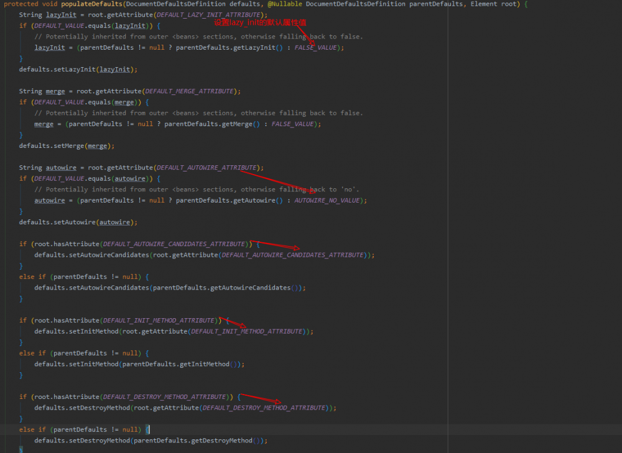Viewport: 622px width, 453px height.
Task: Click parentDefaults.getMerge() call
Action: (x=212, y=124)
